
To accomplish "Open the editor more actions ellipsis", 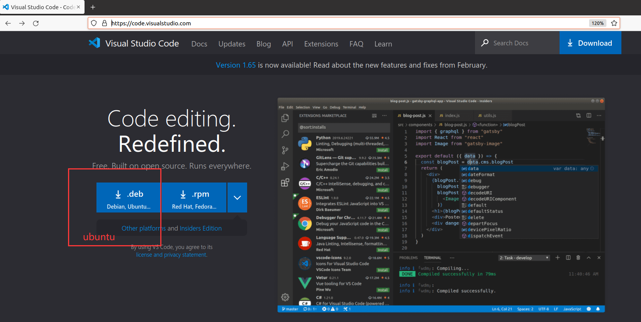I will (x=599, y=115).
